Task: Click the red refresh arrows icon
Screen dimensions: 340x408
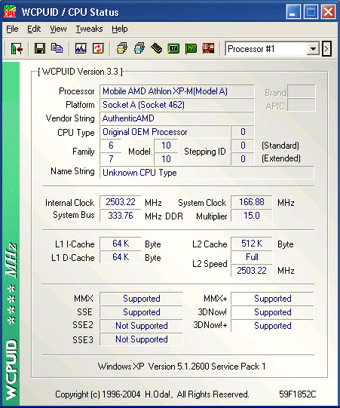Action: pyautogui.click(x=98, y=49)
